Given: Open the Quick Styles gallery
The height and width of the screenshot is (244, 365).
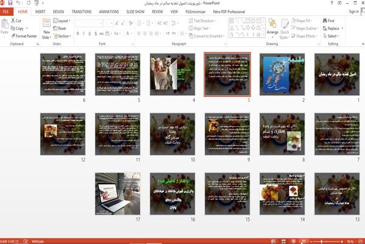Looking at the screenshot, I should tap(285, 29).
